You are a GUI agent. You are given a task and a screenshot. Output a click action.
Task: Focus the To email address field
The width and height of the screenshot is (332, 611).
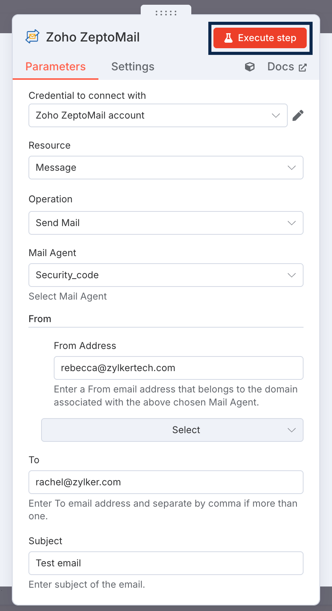tap(166, 482)
